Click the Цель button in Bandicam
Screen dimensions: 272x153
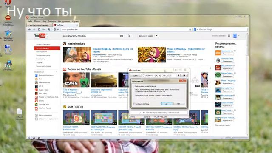(x=136, y=76)
